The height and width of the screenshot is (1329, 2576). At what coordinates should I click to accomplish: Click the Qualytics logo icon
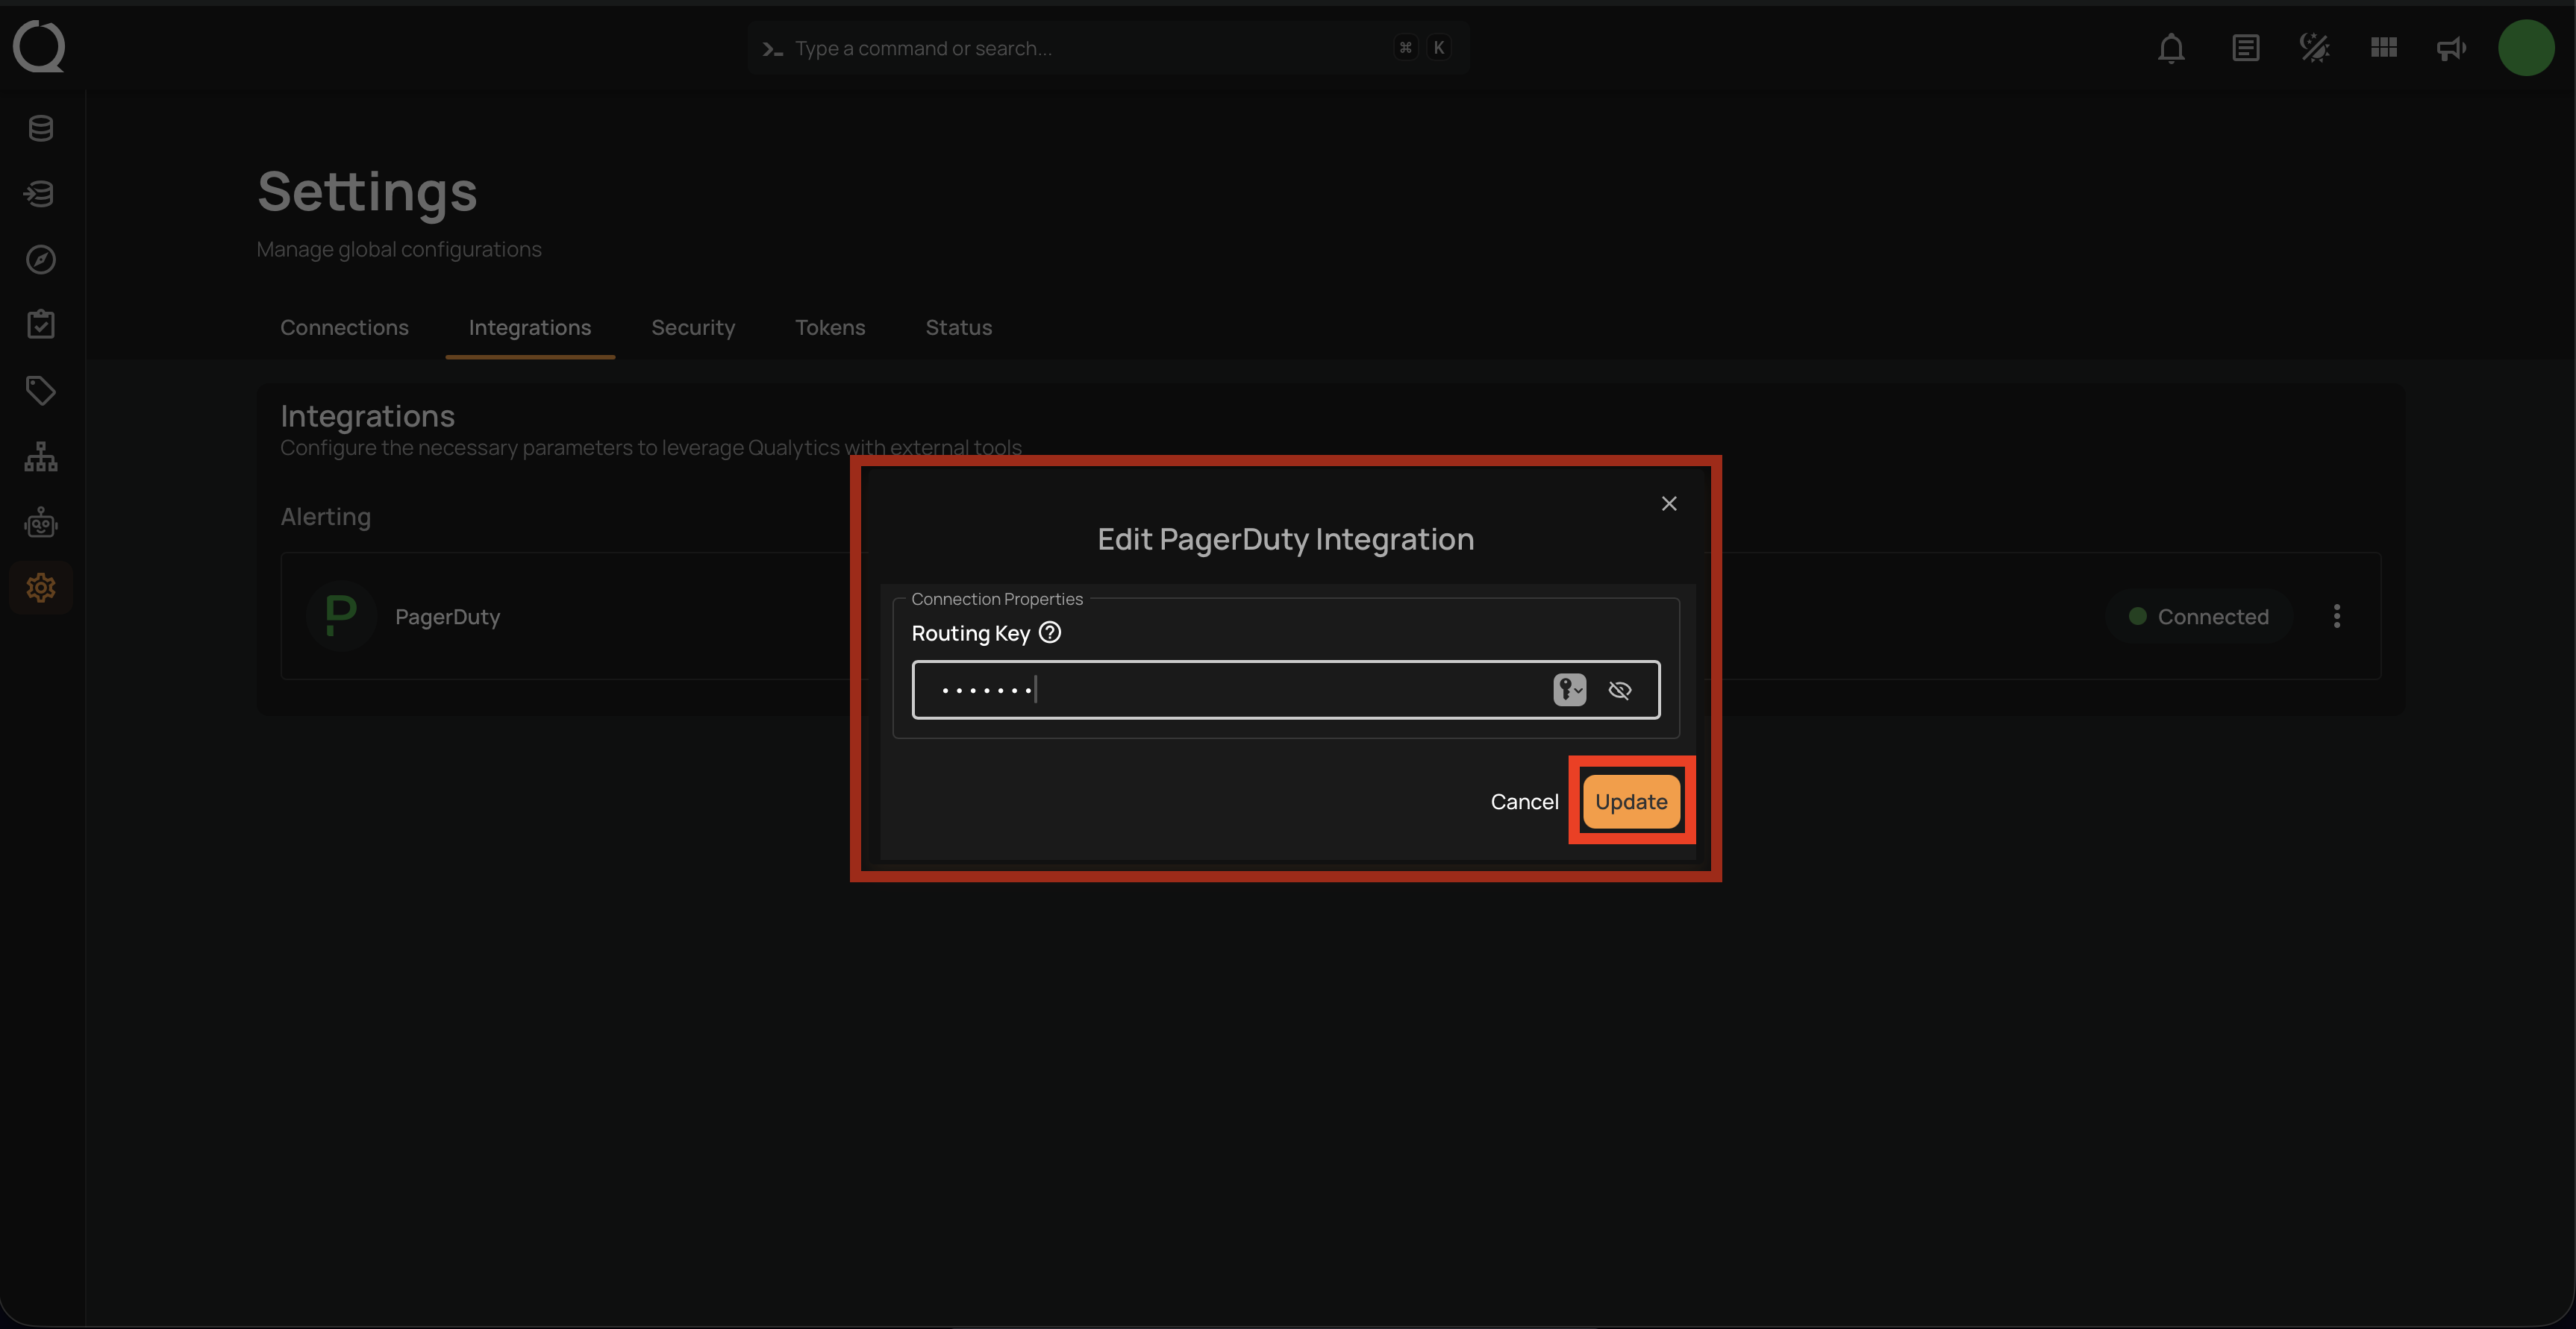coord(39,47)
